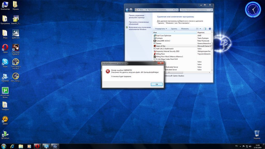Select the tom_clancy... desktop icon
The height and width of the screenshot is (149, 265).
pos(16,77)
